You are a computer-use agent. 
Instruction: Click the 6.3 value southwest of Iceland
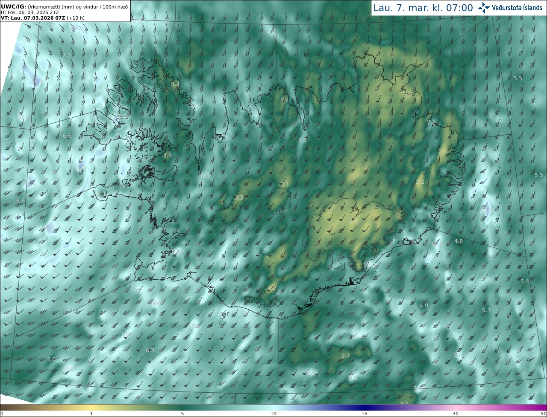click(x=150, y=350)
